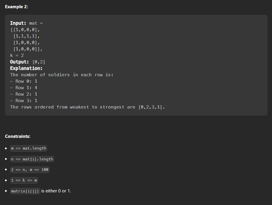Viewport: 272px width, 205px height.
Task: Click the Constraints heading
Action: click(18, 136)
